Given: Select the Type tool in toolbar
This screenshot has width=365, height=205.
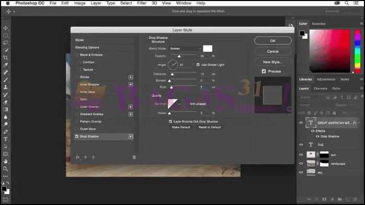Looking at the screenshot, I should [6, 139].
